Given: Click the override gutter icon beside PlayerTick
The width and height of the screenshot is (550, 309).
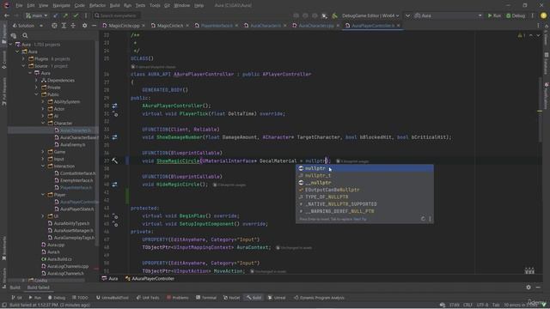Looking at the screenshot, I should (115, 113).
